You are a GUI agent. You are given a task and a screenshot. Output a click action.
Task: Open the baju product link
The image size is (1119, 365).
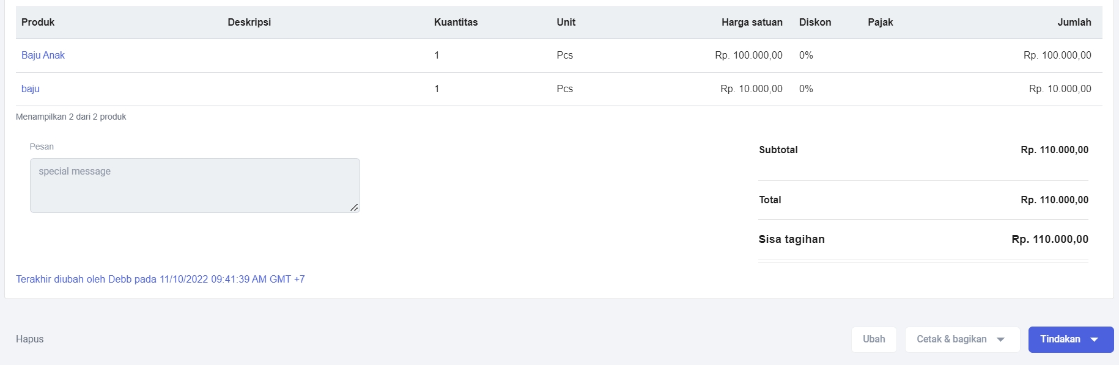click(31, 89)
